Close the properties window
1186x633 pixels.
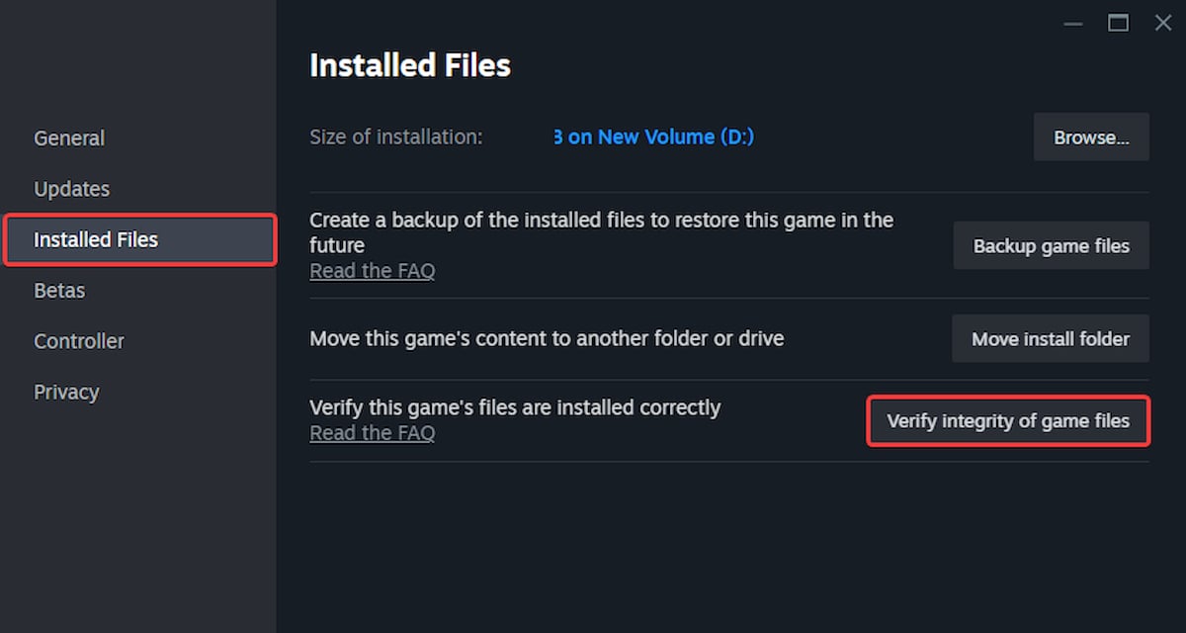[1163, 23]
